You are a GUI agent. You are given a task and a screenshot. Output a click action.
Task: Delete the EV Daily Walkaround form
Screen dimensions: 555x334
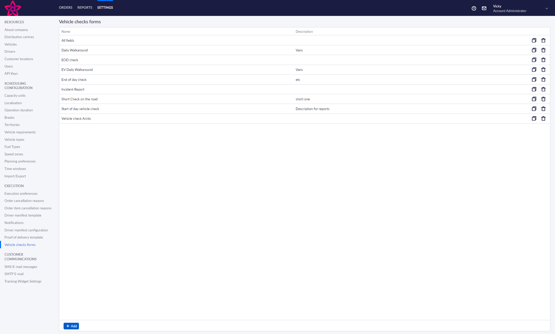point(543,70)
